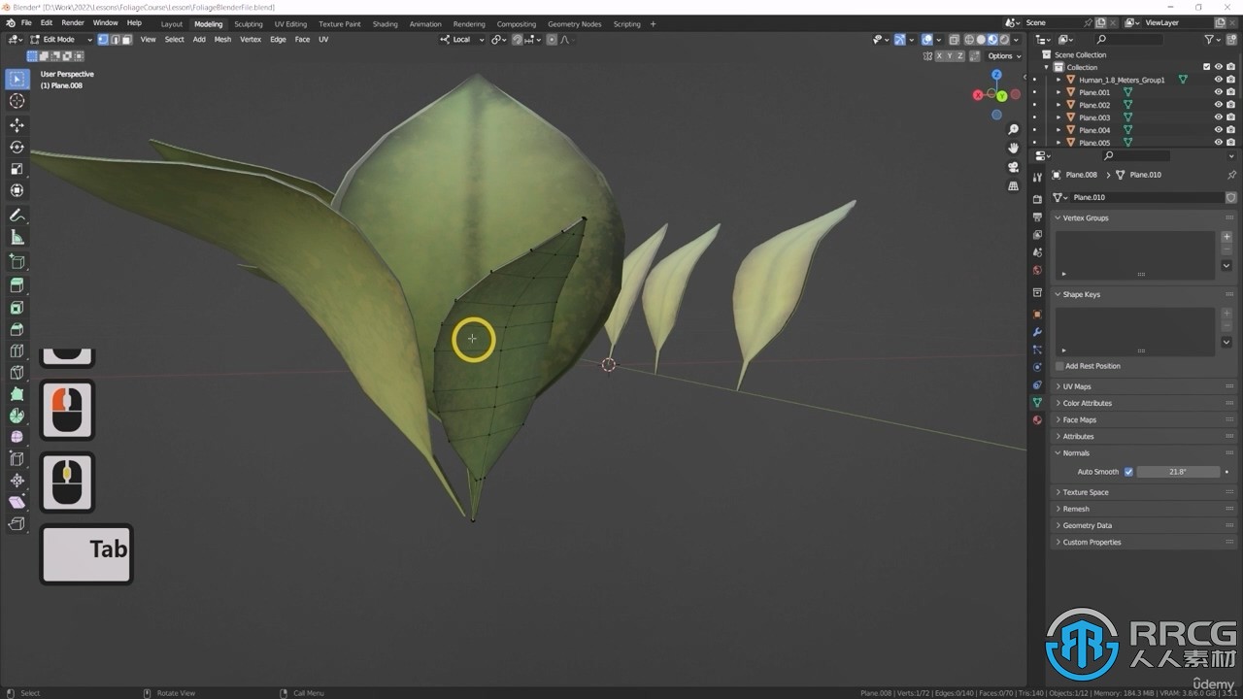Viewport: 1243px width, 699px height.
Task: Open the Outliner filter dropdown
Action: click(1212, 40)
